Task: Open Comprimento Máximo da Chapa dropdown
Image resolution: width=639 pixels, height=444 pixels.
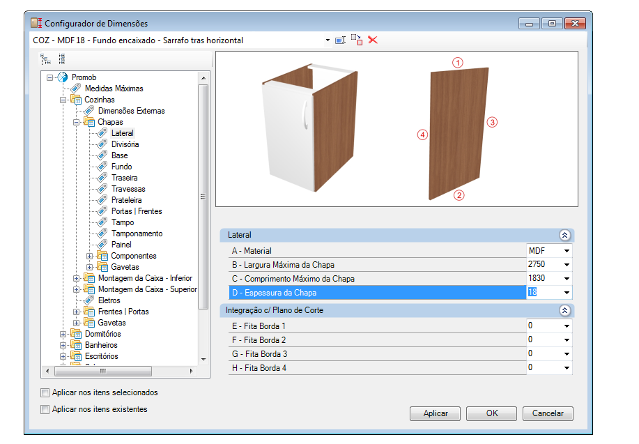Action: tap(567, 279)
